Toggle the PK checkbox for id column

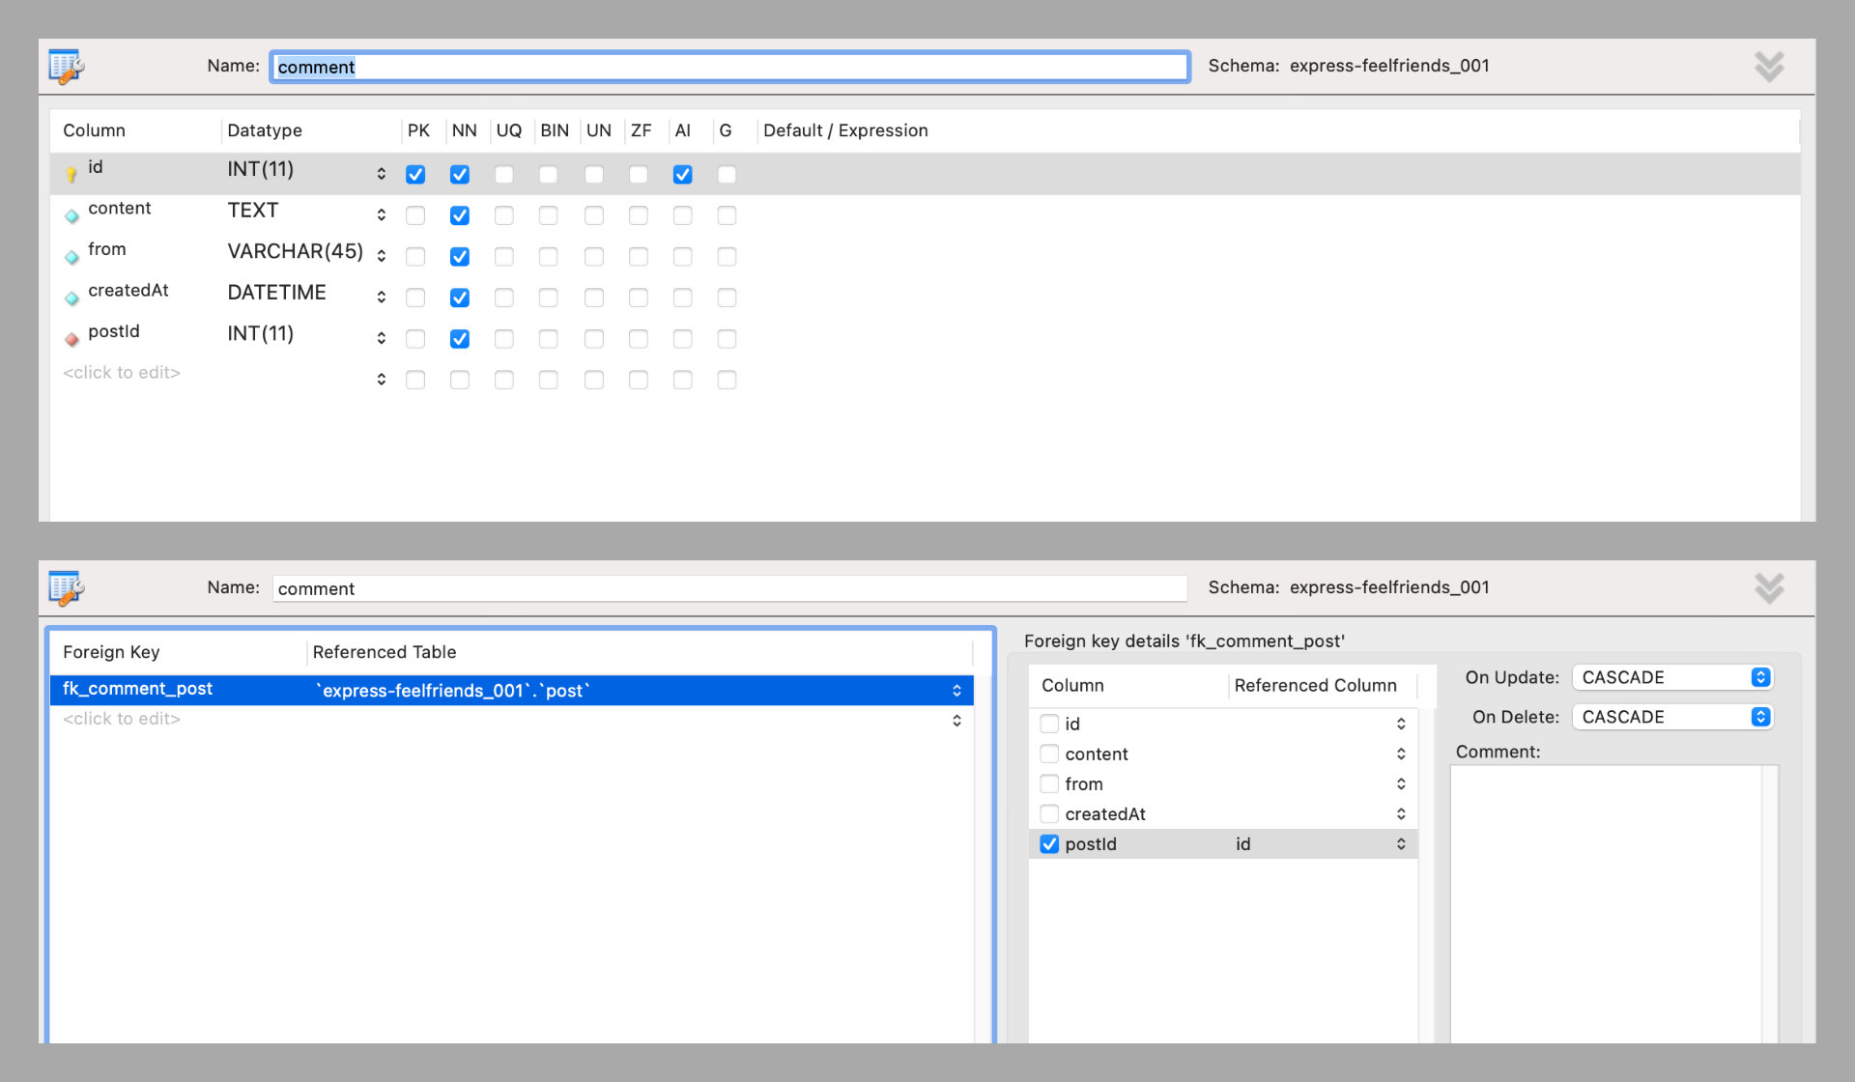tap(414, 173)
